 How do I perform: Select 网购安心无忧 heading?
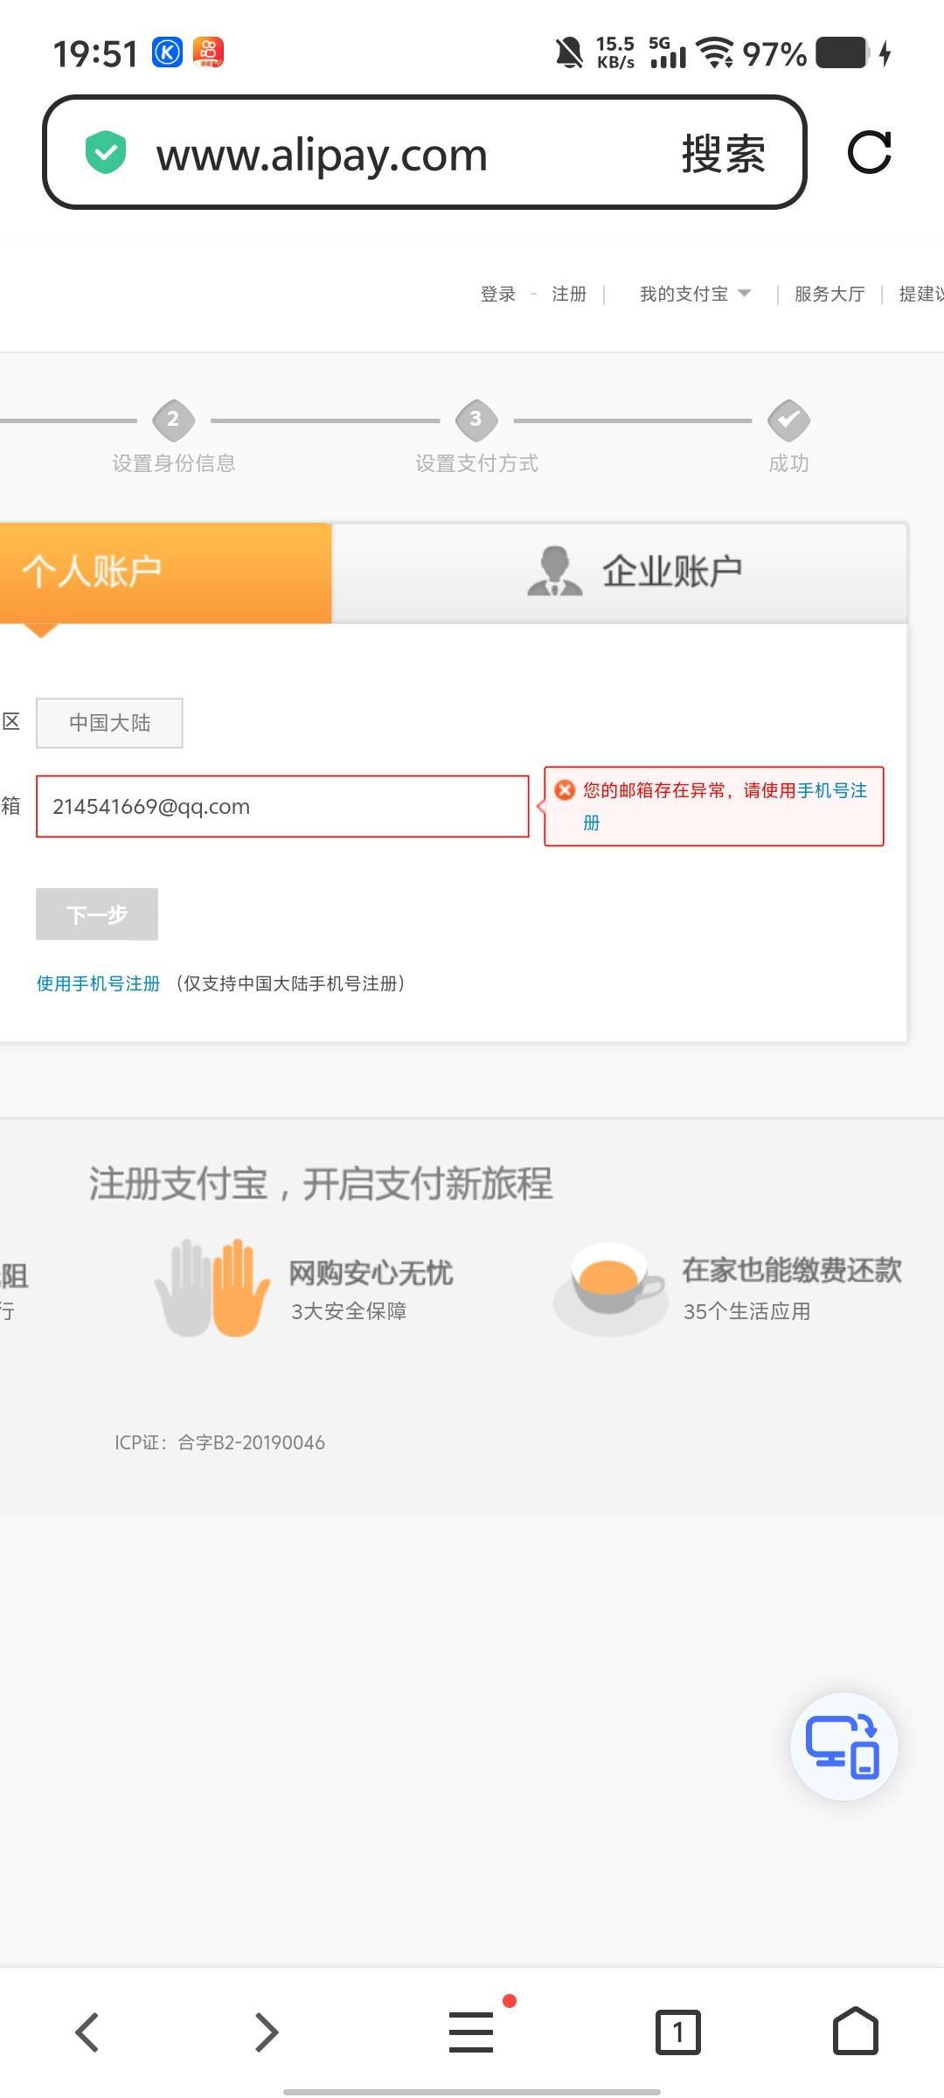[371, 1273]
